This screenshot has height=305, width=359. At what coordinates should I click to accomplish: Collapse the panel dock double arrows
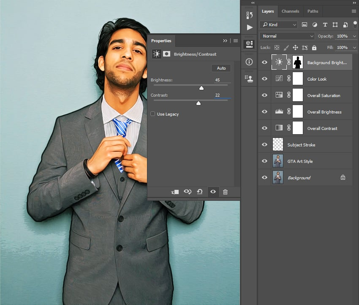click(354, 3)
